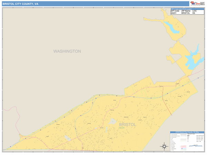Click the compass rose north arrow
This screenshot has width=207, height=155.
click(164, 146)
